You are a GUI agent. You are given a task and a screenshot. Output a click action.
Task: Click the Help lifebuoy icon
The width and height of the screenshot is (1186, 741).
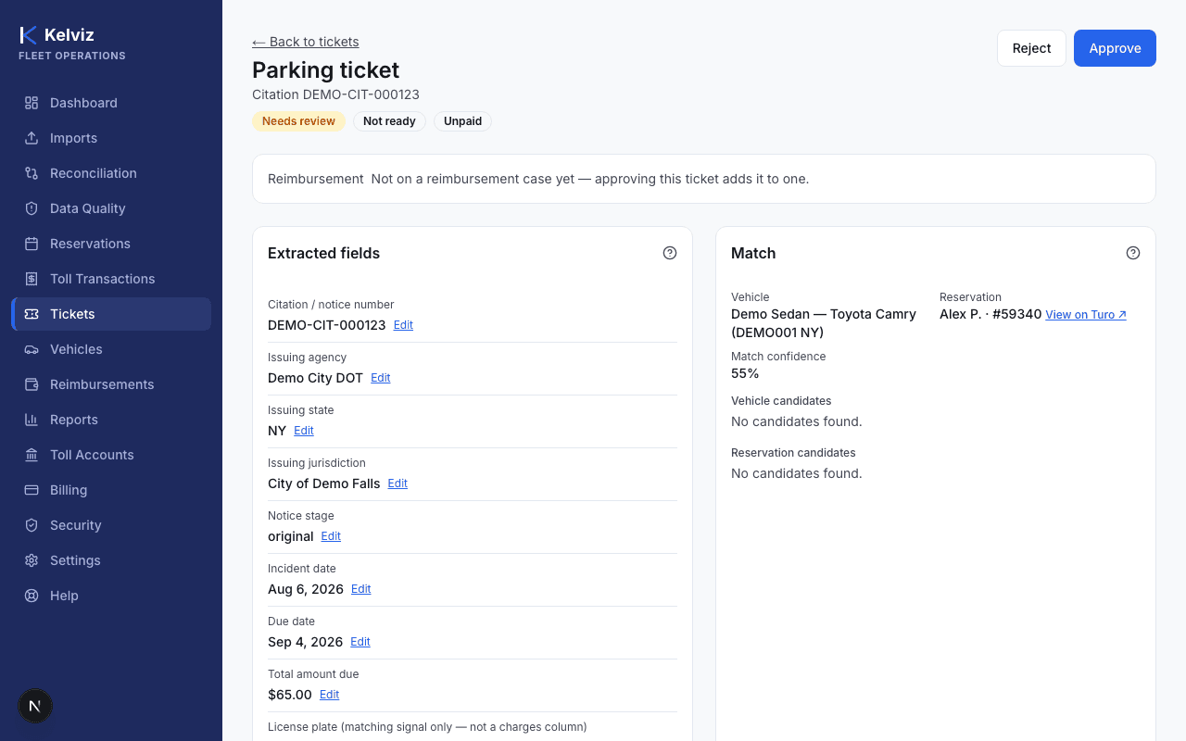click(32, 596)
